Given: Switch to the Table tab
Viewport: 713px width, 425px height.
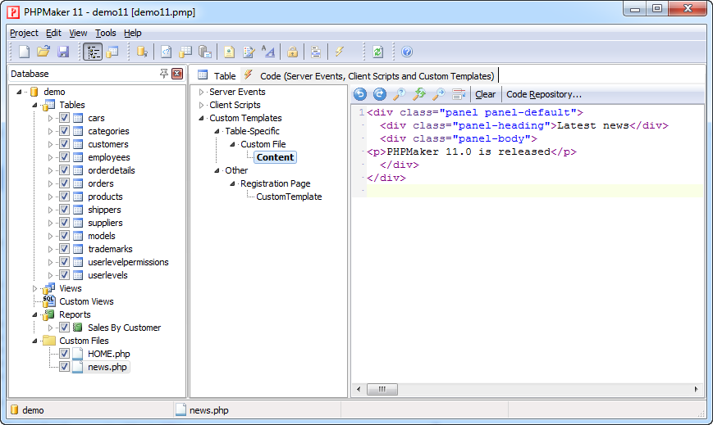Looking at the screenshot, I should click(x=217, y=76).
